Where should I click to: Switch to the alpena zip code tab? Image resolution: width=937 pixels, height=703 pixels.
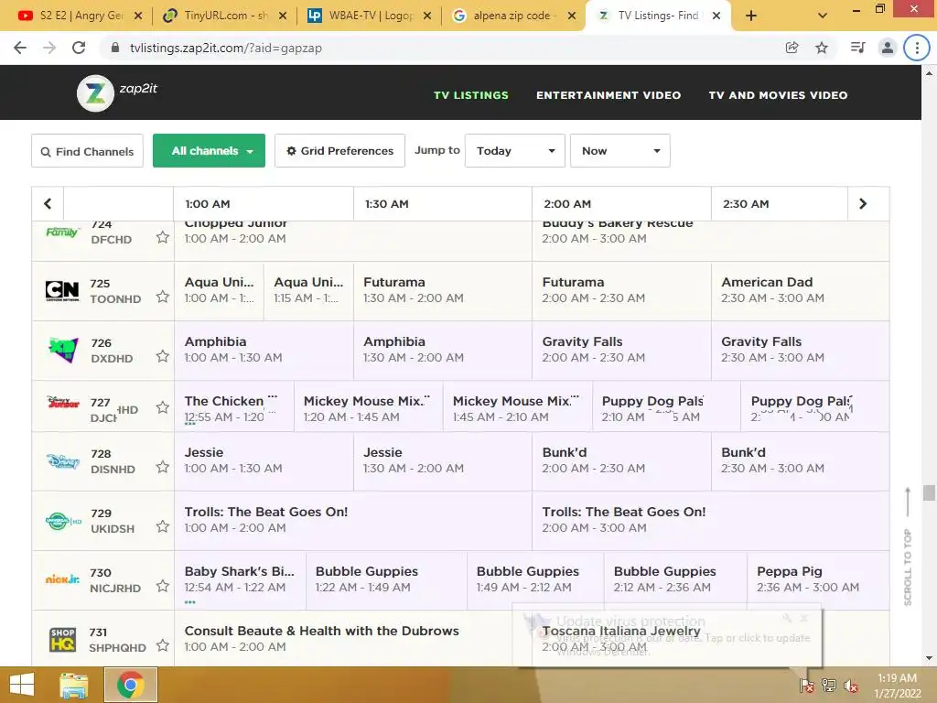[x=513, y=16]
